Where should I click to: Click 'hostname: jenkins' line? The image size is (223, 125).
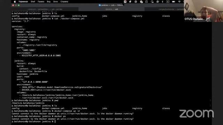27,74
